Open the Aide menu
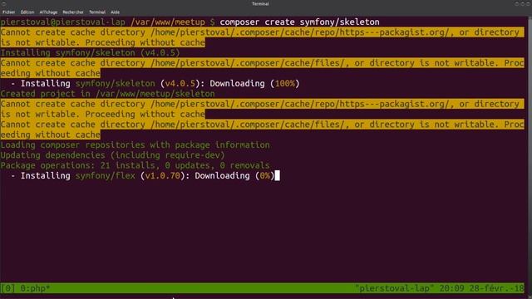532x299 pixels. [115, 12]
